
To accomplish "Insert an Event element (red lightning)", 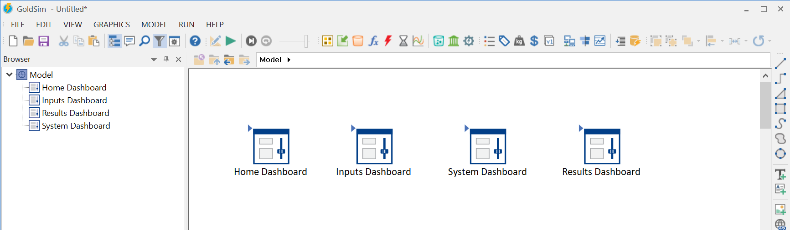I will point(388,41).
